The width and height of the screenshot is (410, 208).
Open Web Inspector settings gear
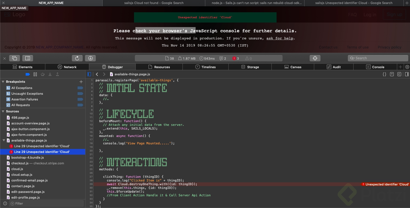point(407,67)
